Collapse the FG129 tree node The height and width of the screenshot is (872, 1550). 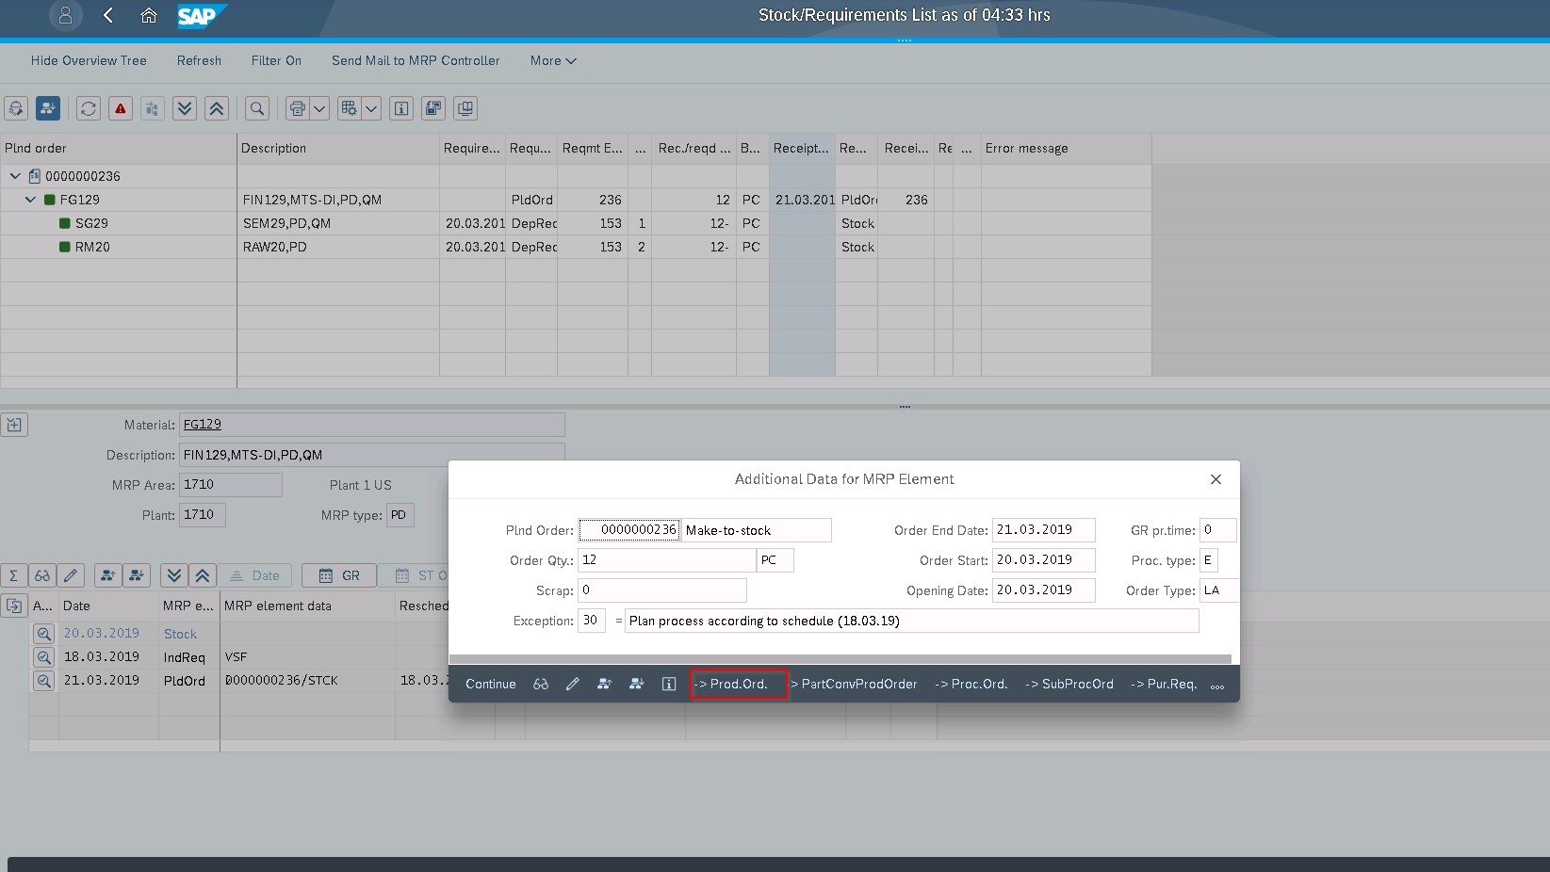[x=30, y=200]
